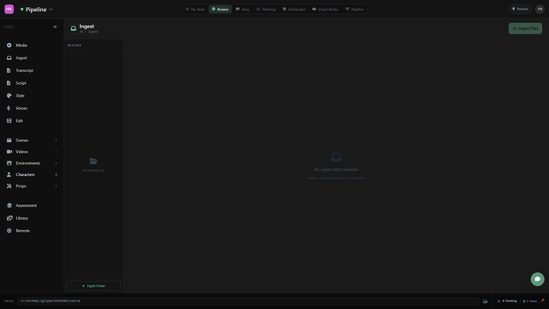Viewport: 549px width, 309px height.
Task: Click the 'No ingest batch selected.' message
Action: point(336,170)
